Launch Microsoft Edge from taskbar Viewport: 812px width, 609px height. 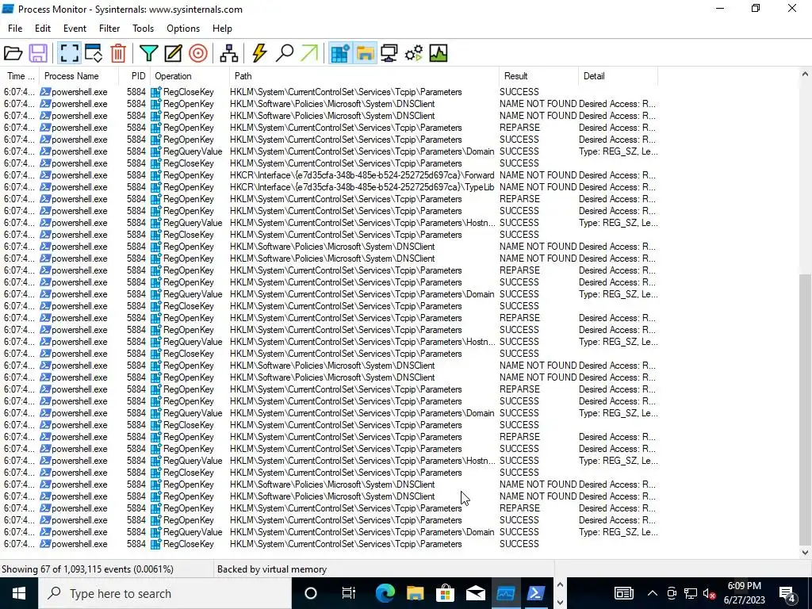tap(385, 593)
